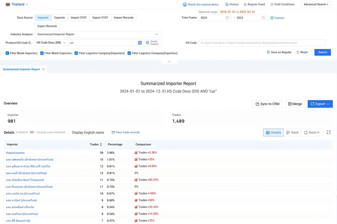Uncheck Filter Blank Importers
Viewport: 337px width, 224px height.
tap(7, 53)
